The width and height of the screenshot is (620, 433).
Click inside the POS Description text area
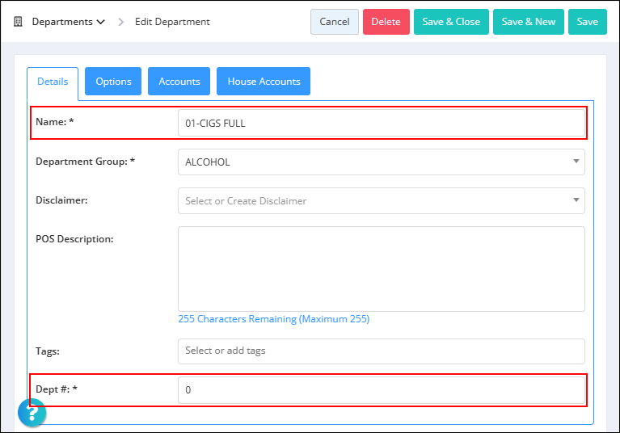[x=382, y=269]
